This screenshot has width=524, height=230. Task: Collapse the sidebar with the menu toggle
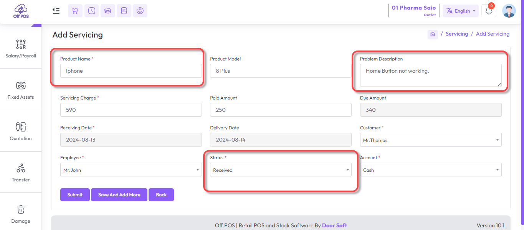56,11
